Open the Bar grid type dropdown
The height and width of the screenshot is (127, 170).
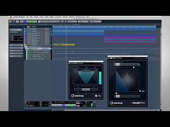83,22
